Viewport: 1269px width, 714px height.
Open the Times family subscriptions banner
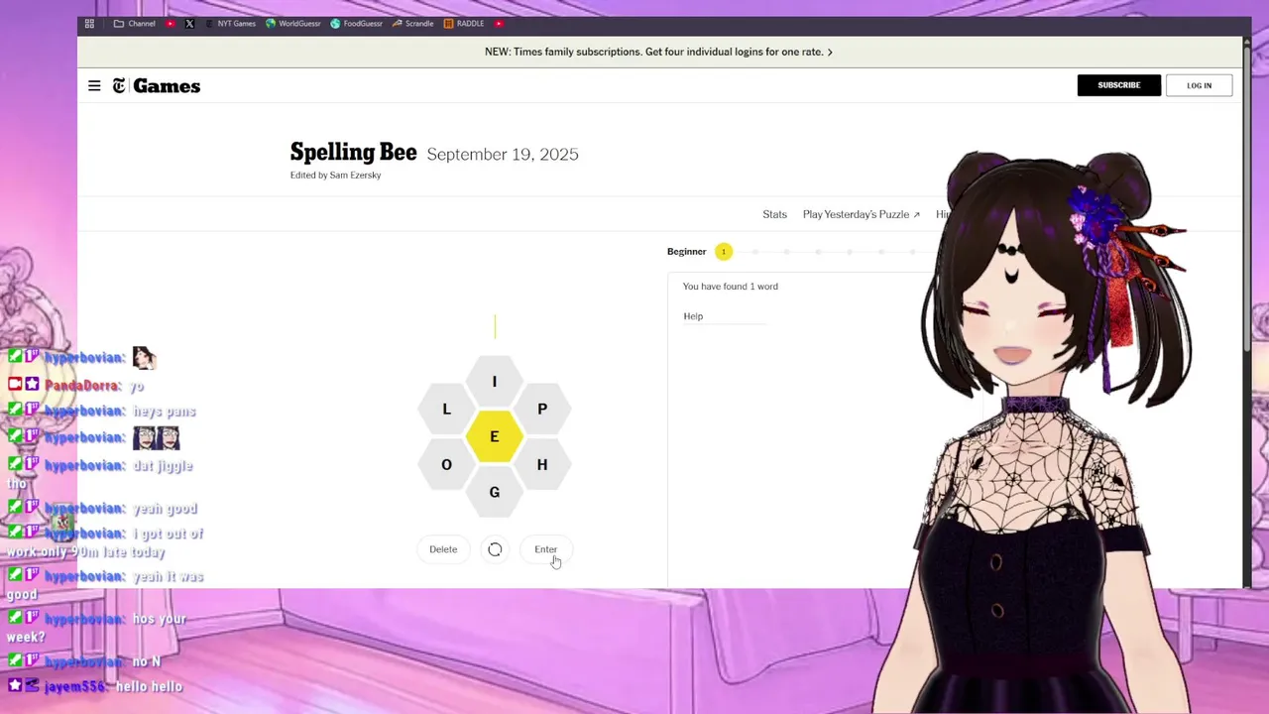point(658,52)
